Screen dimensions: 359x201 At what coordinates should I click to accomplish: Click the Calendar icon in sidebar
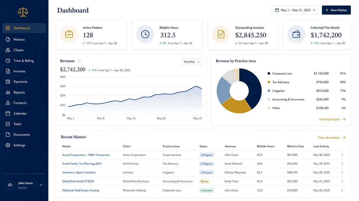coord(8,113)
